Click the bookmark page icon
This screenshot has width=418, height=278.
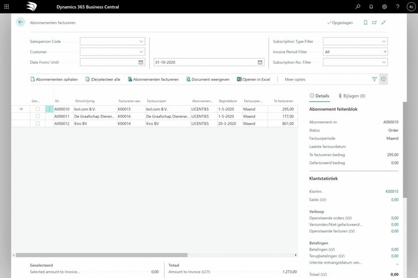tap(365, 23)
